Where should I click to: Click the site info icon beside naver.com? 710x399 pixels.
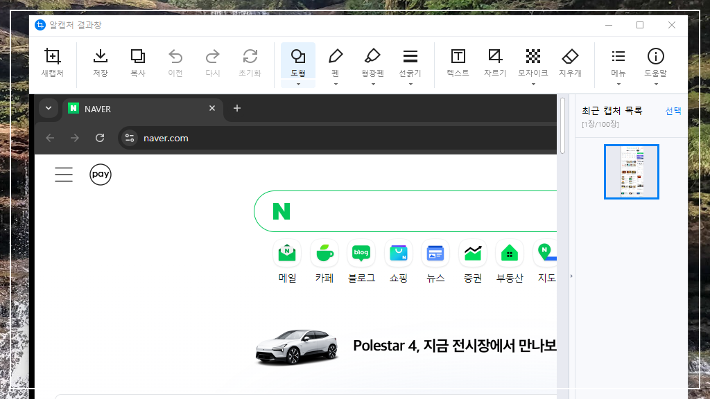pyautogui.click(x=130, y=138)
